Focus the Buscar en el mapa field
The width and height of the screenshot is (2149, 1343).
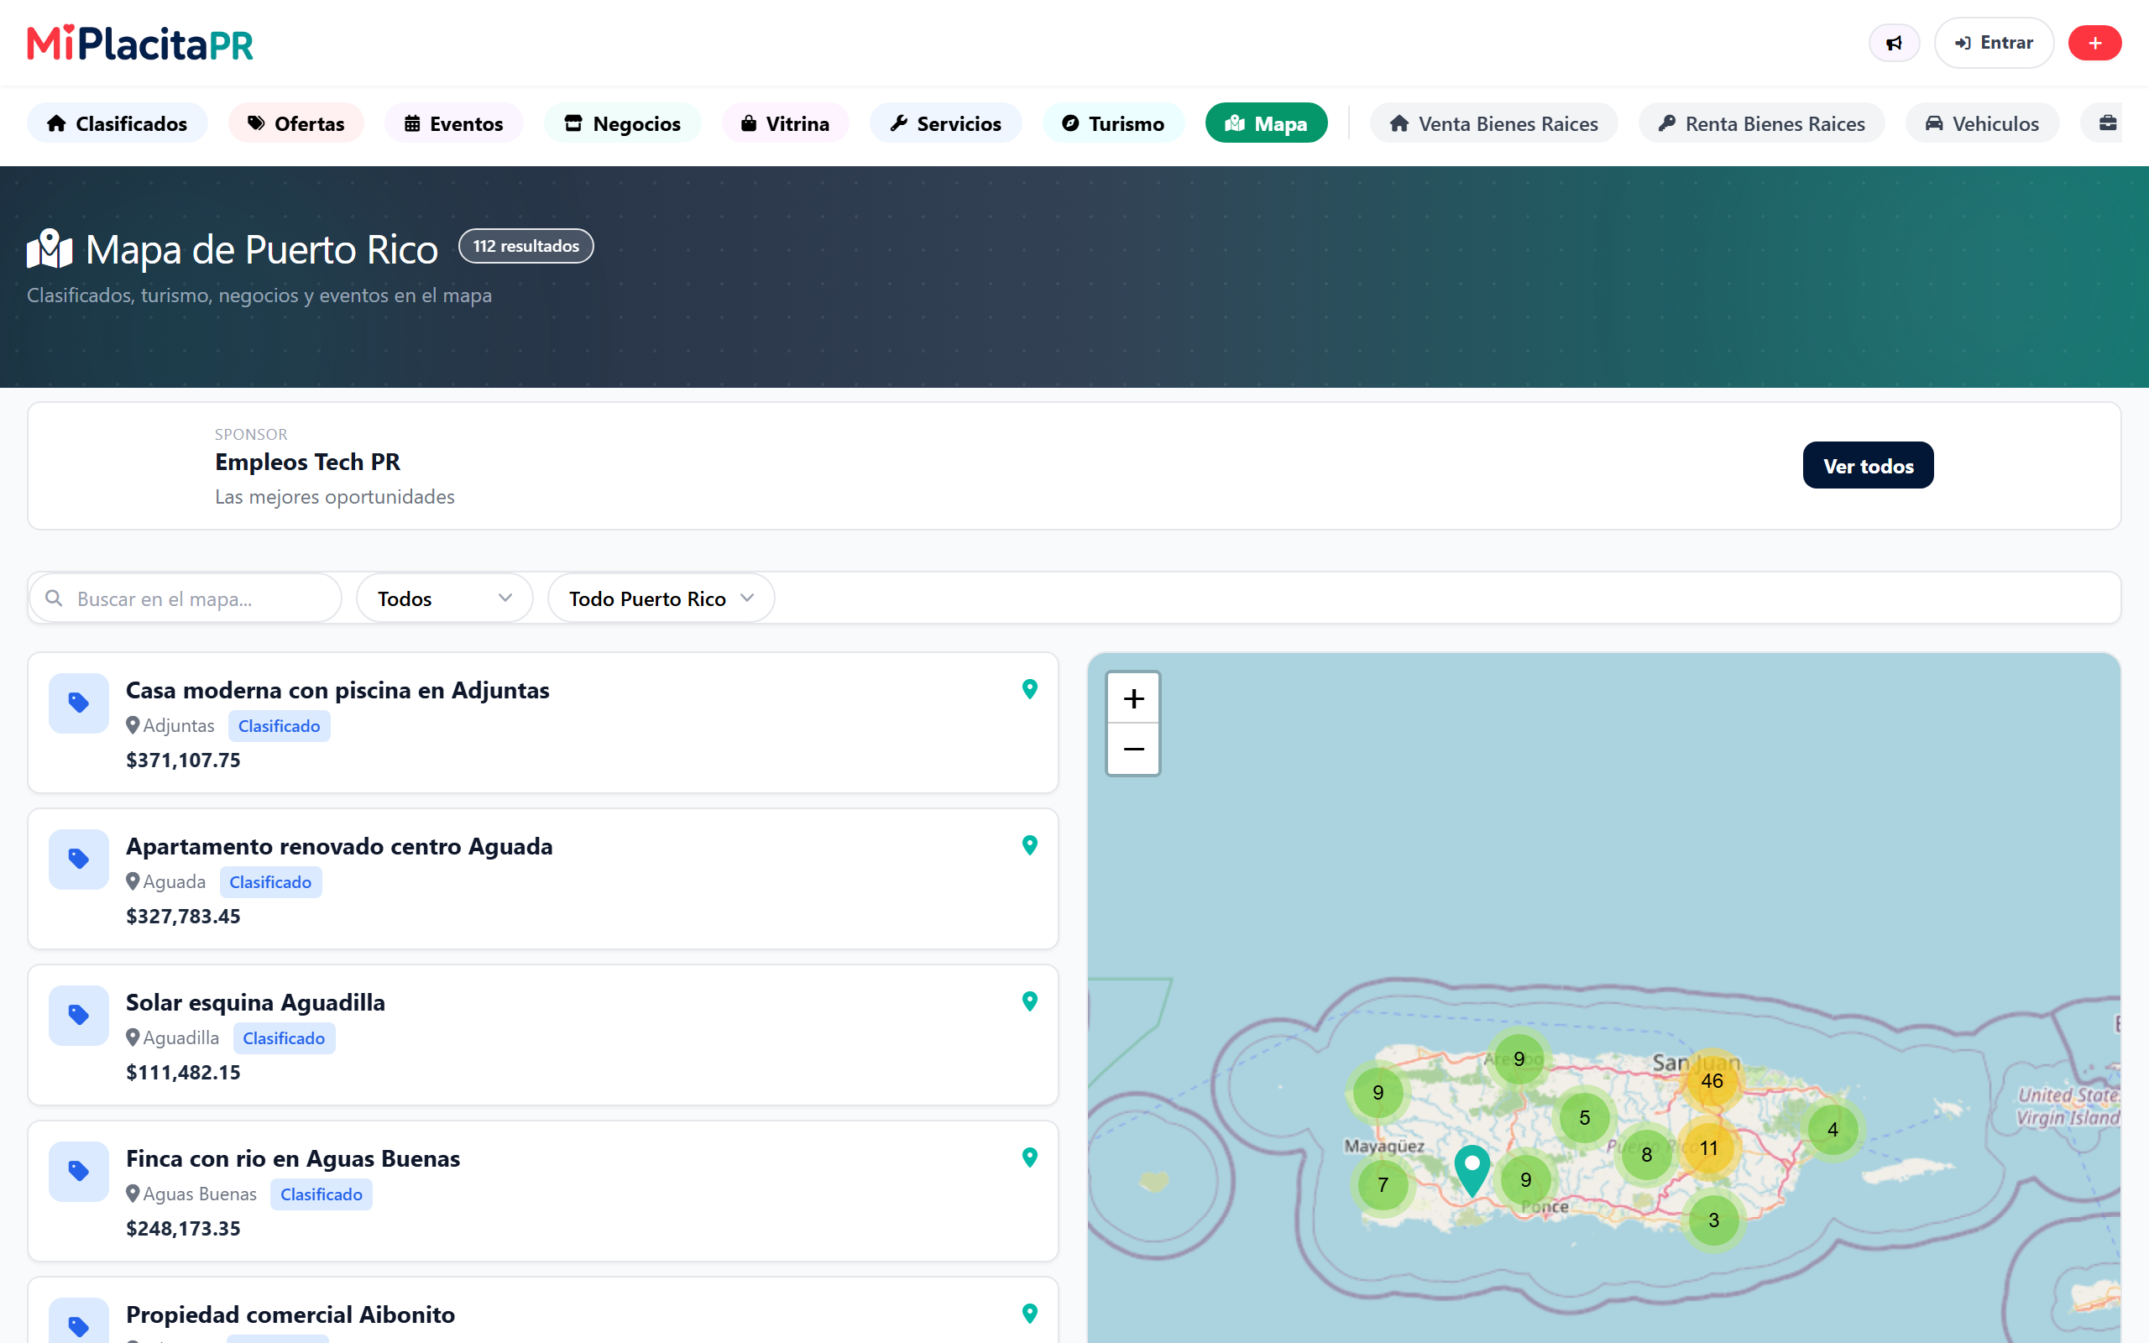tap(186, 598)
